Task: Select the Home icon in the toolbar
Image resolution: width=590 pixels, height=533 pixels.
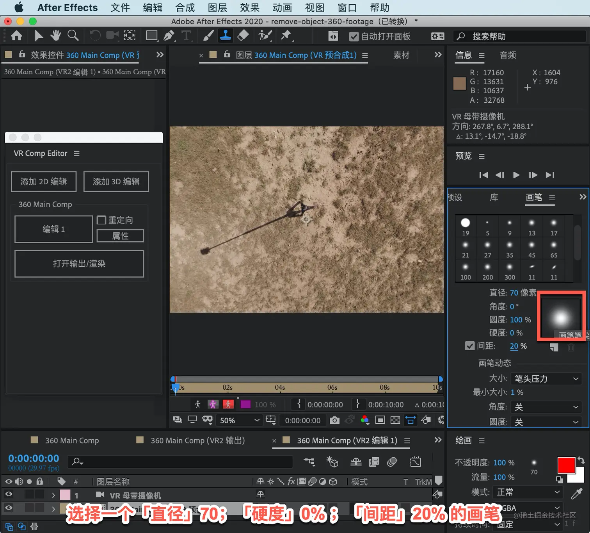Action: pyautogui.click(x=16, y=36)
